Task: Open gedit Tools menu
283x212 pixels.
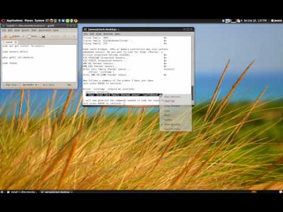Action: point(34,31)
